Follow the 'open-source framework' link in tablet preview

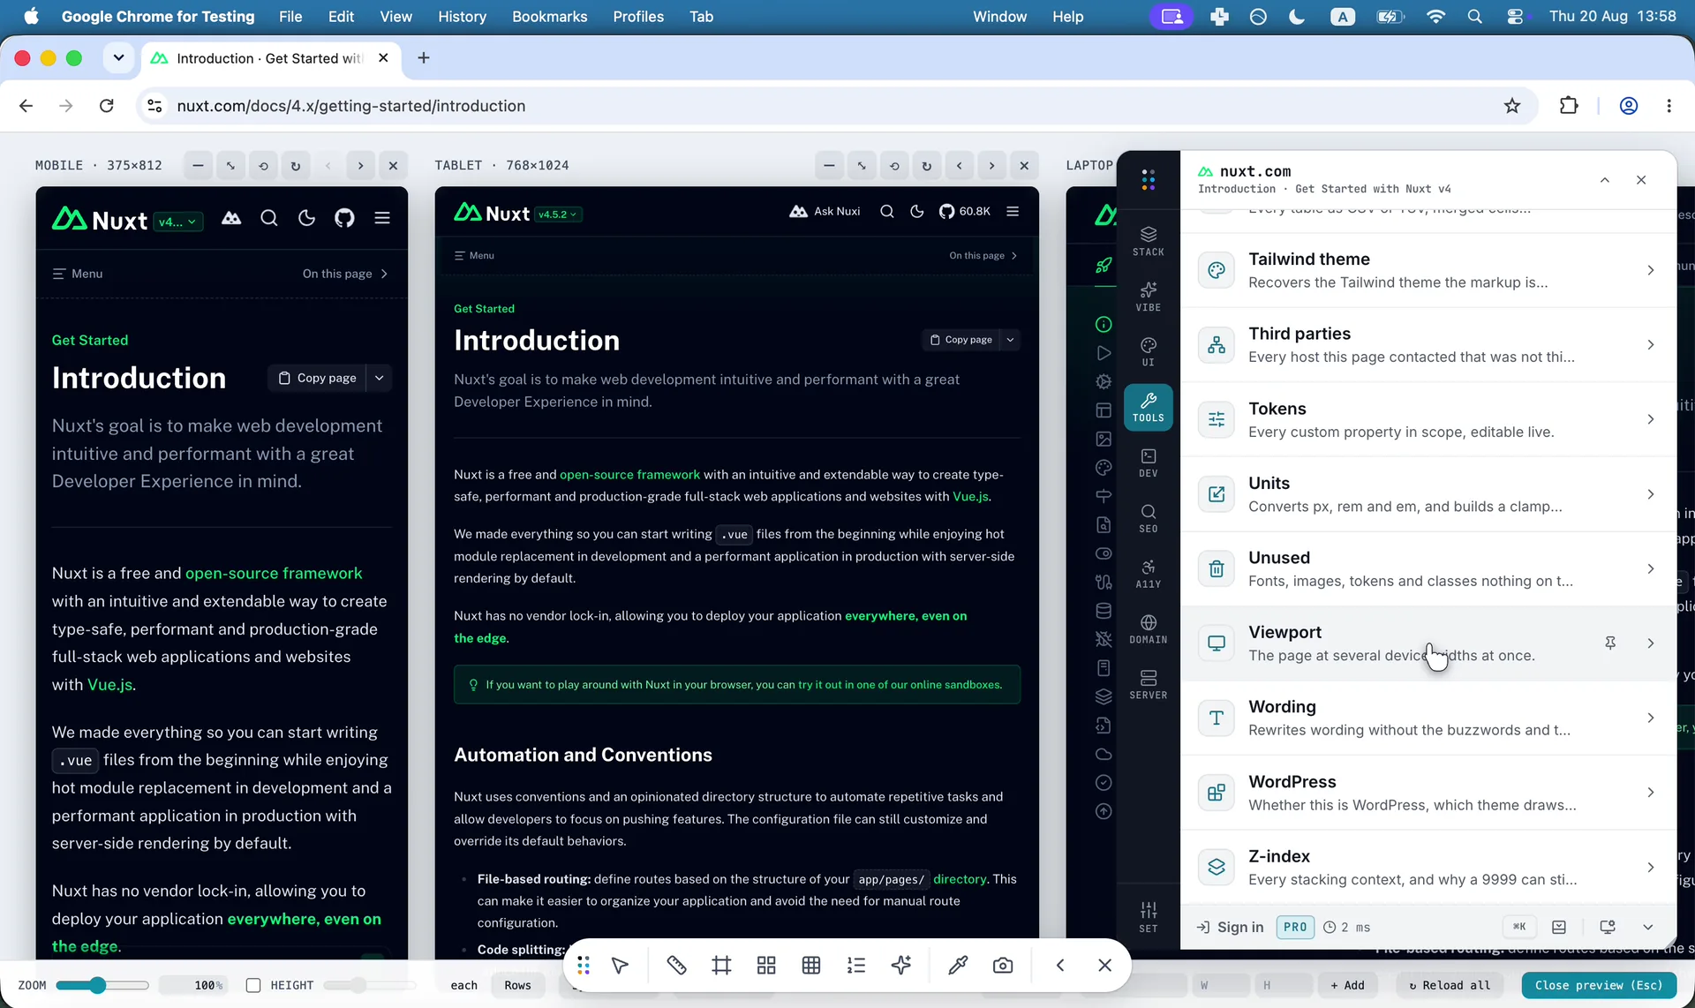coord(629,475)
